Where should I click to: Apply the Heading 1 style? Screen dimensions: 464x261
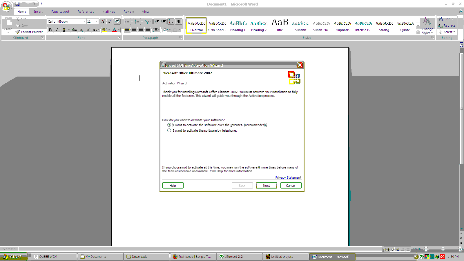point(238,26)
